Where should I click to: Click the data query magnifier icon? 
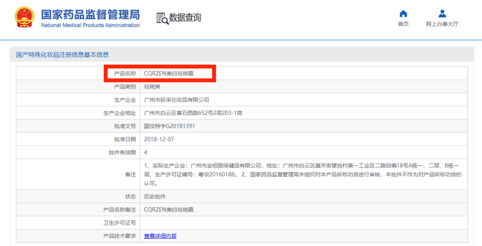click(x=163, y=18)
